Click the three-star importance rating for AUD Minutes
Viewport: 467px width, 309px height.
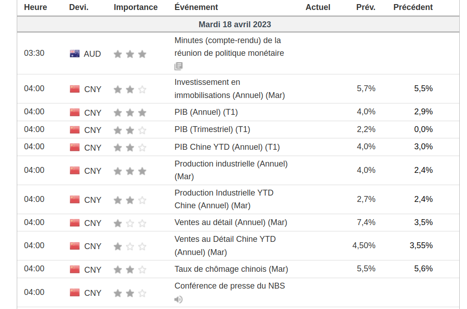click(130, 54)
